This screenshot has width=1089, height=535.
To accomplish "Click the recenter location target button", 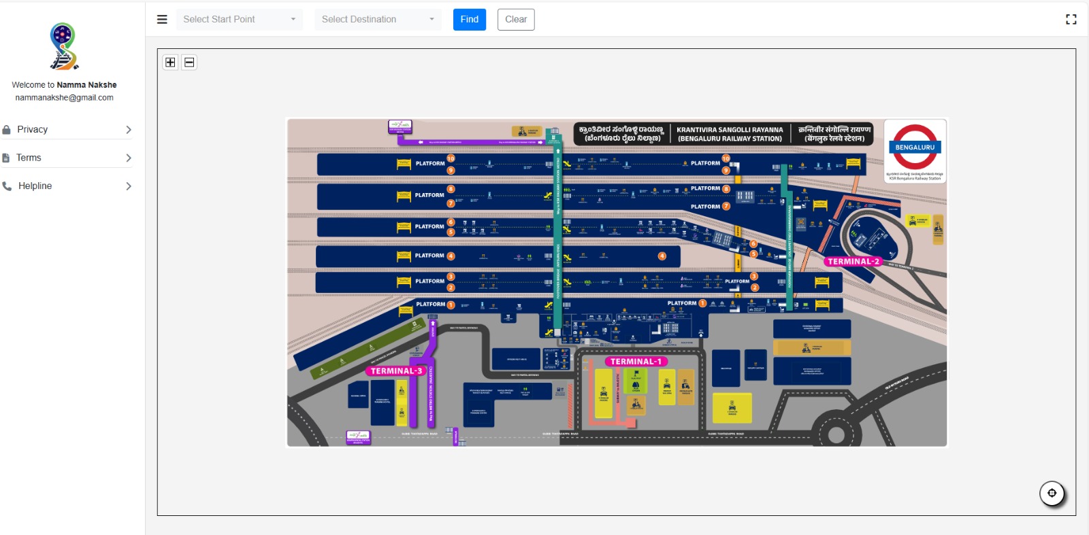I will click(1052, 493).
